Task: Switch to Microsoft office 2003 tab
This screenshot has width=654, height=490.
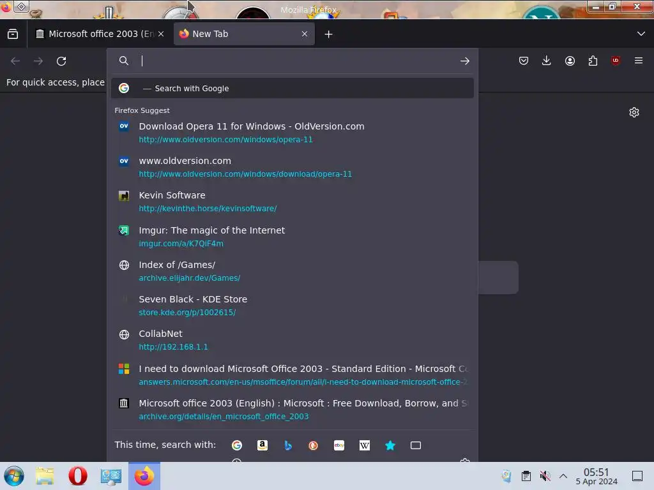Action: [x=100, y=34]
